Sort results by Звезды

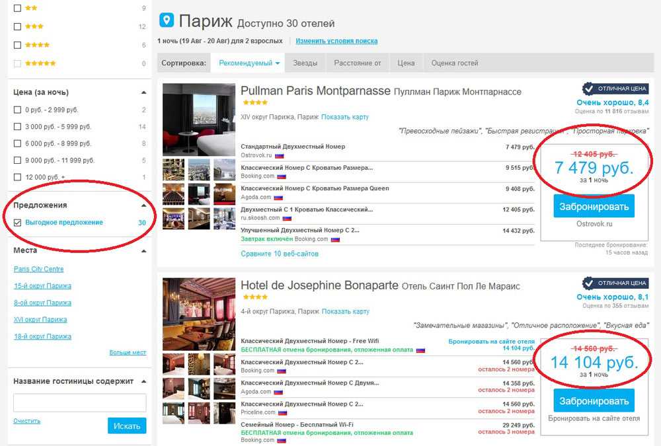click(x=305, y=63)
